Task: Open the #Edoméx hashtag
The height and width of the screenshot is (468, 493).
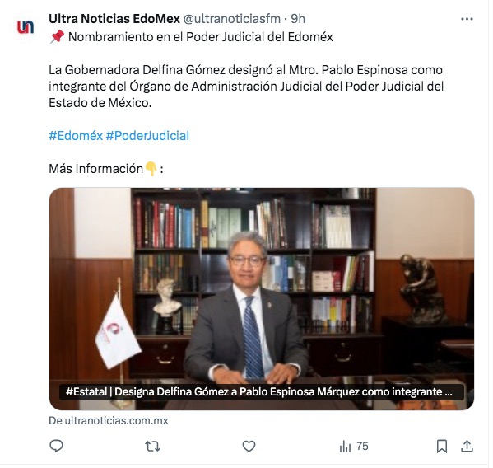Action: pyautogui.click(x=76, y=136)
